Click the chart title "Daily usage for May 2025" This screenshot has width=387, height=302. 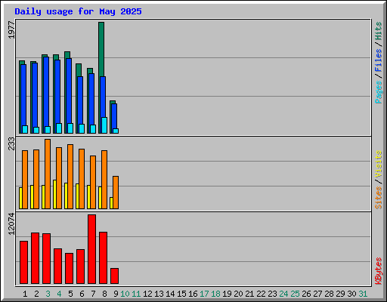78,11
